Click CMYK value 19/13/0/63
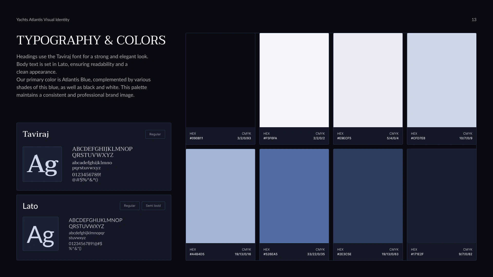 point(390,254)
